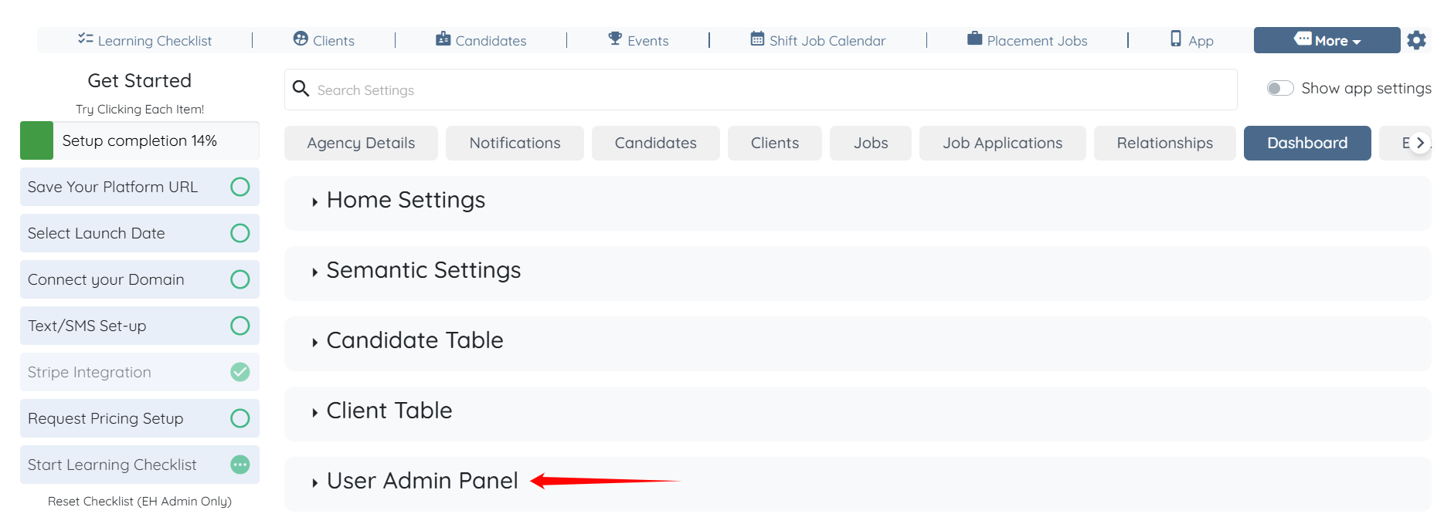Click the App mobile phone icon
Viewport: 1444px width, 524px height.
1175,39
